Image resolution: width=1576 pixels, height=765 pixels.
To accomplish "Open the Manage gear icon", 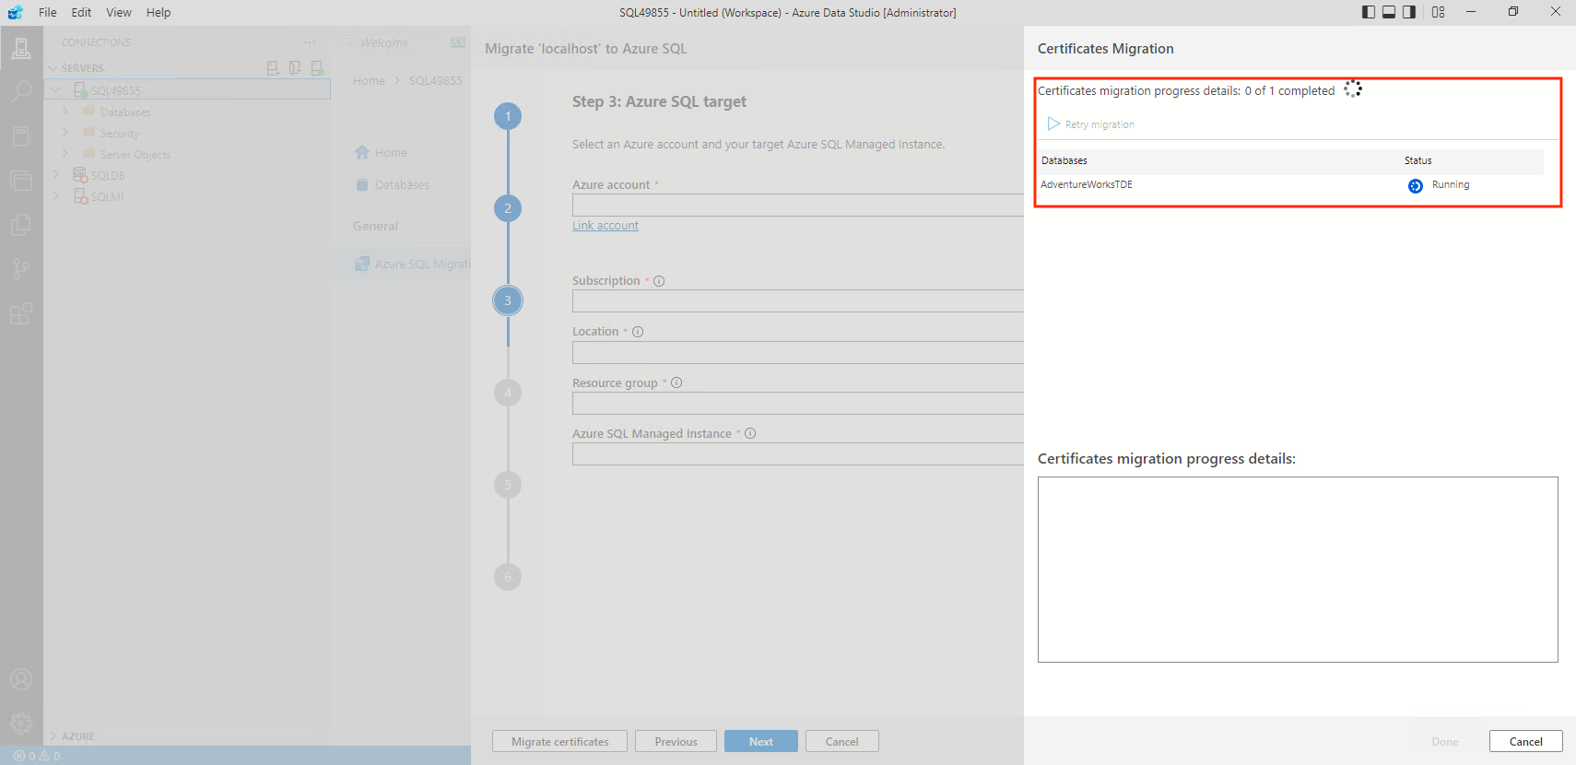I will (x=21, y=724).
